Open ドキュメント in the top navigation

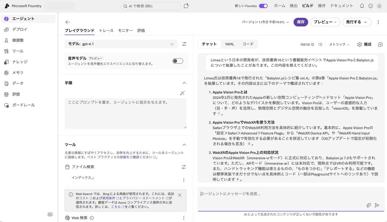[342, 6]
